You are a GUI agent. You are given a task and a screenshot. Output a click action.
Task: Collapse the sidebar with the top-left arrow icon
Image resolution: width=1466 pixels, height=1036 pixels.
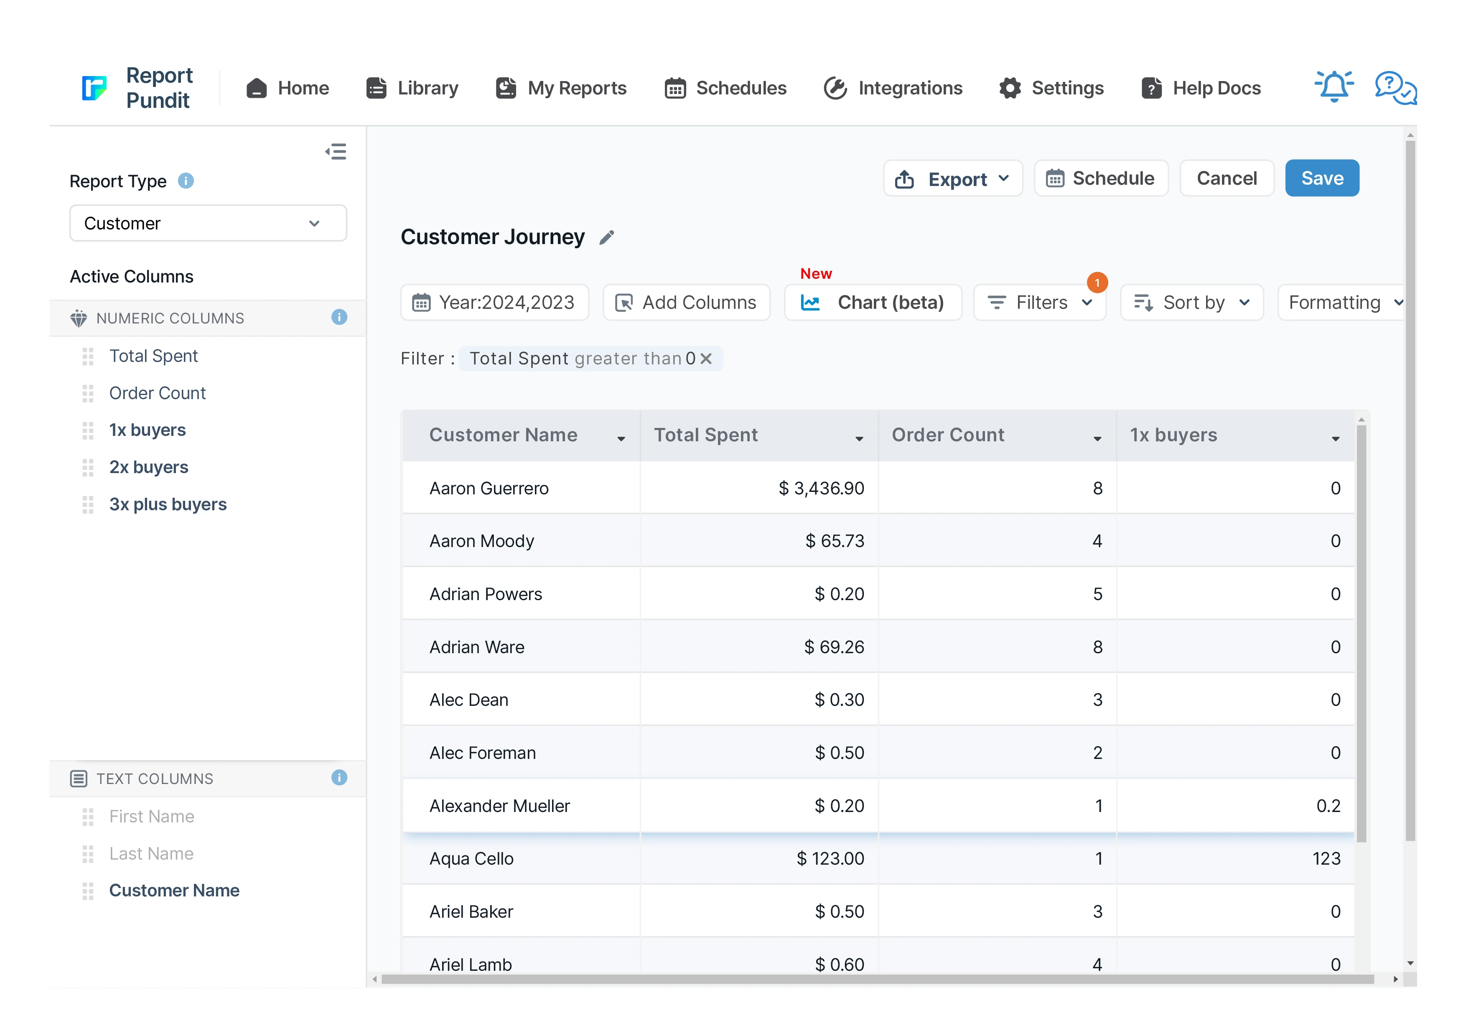coord(336,152)
